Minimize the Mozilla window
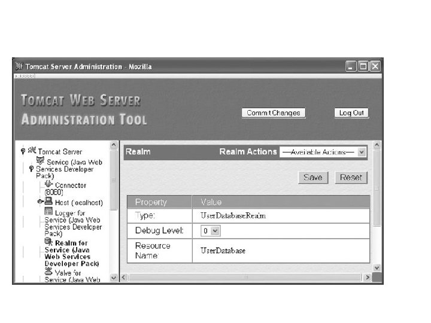The width and height of the screenshot is (431, 323). click(x=351, y=66)
